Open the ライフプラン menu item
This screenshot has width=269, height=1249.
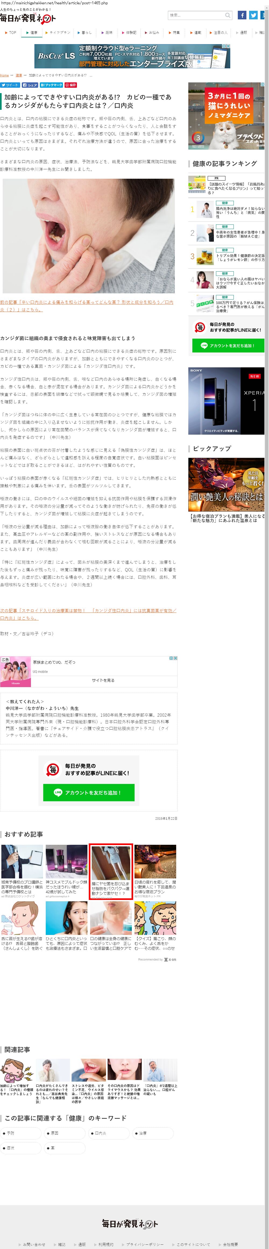58,33
